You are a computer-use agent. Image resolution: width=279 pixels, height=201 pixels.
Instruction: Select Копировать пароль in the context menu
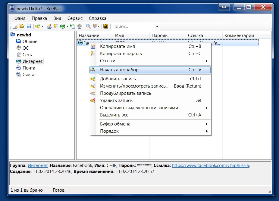[x=121, y=54]
